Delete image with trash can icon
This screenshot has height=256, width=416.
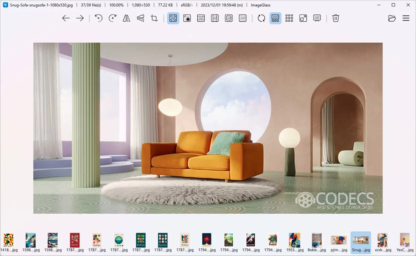(x=336, y=18)
